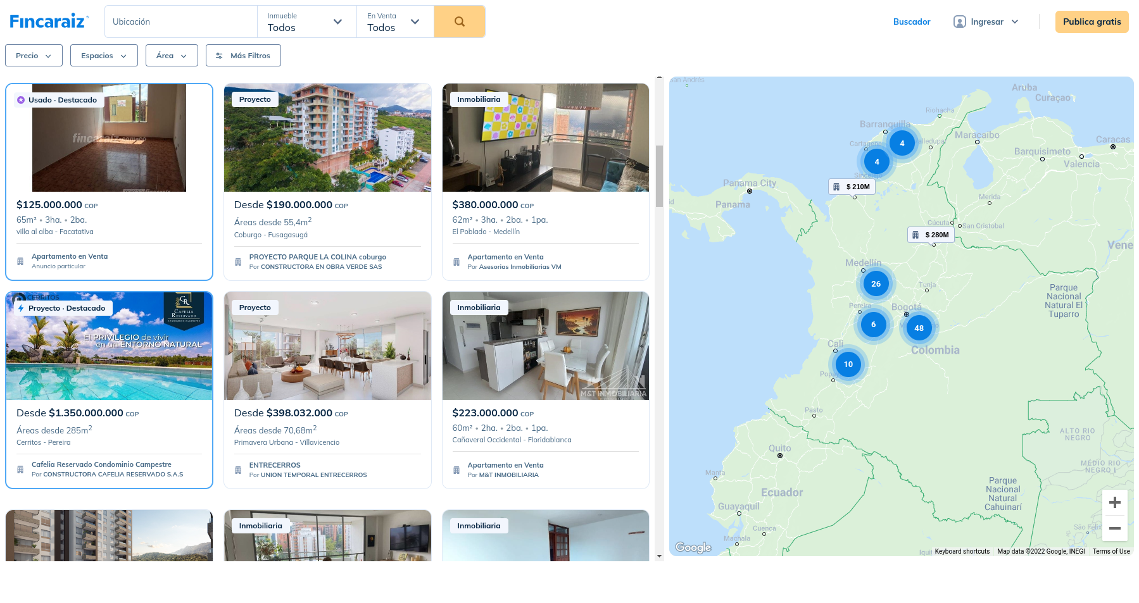The image size is (1139, 603).
Task: Open the El Poblado Medellín apartment photo
Action: pyautogui.click(x=545, y=137)
